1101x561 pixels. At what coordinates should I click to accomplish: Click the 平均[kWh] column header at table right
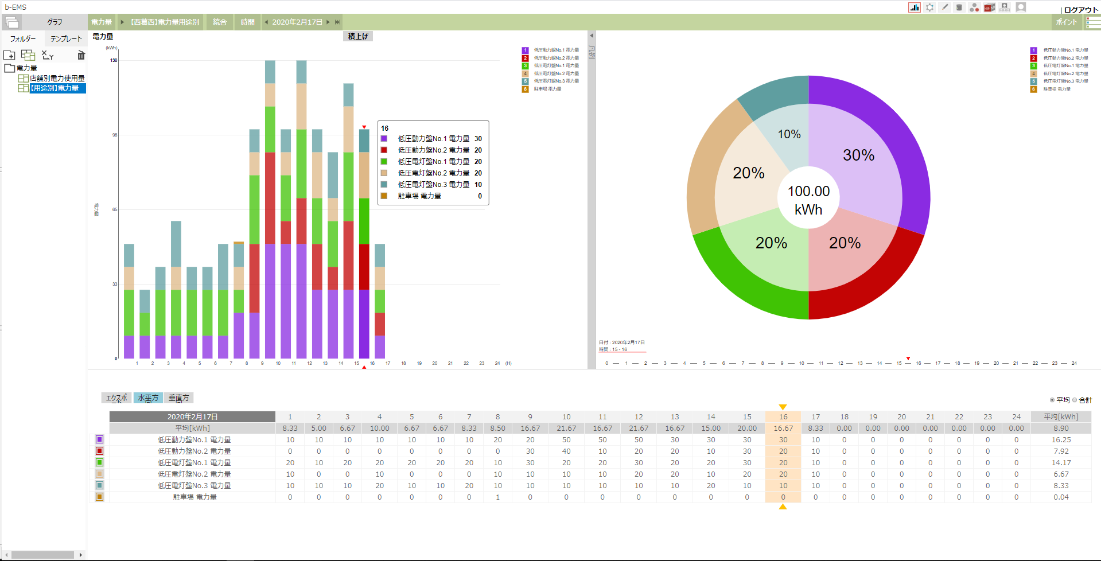pyautogui.click(x=1061, y=417)
